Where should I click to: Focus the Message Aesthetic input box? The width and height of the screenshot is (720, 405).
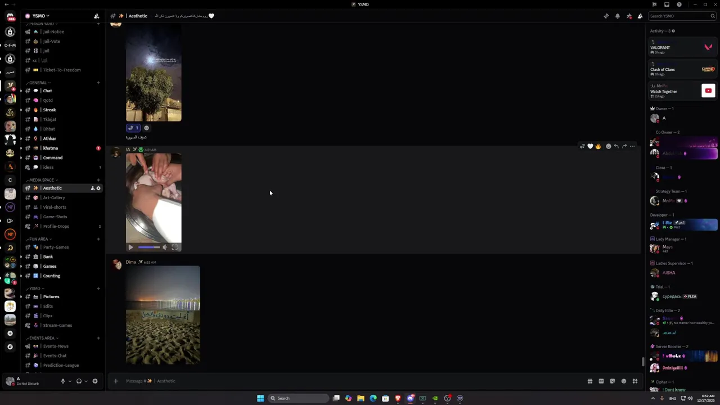(x=352, y=381)
